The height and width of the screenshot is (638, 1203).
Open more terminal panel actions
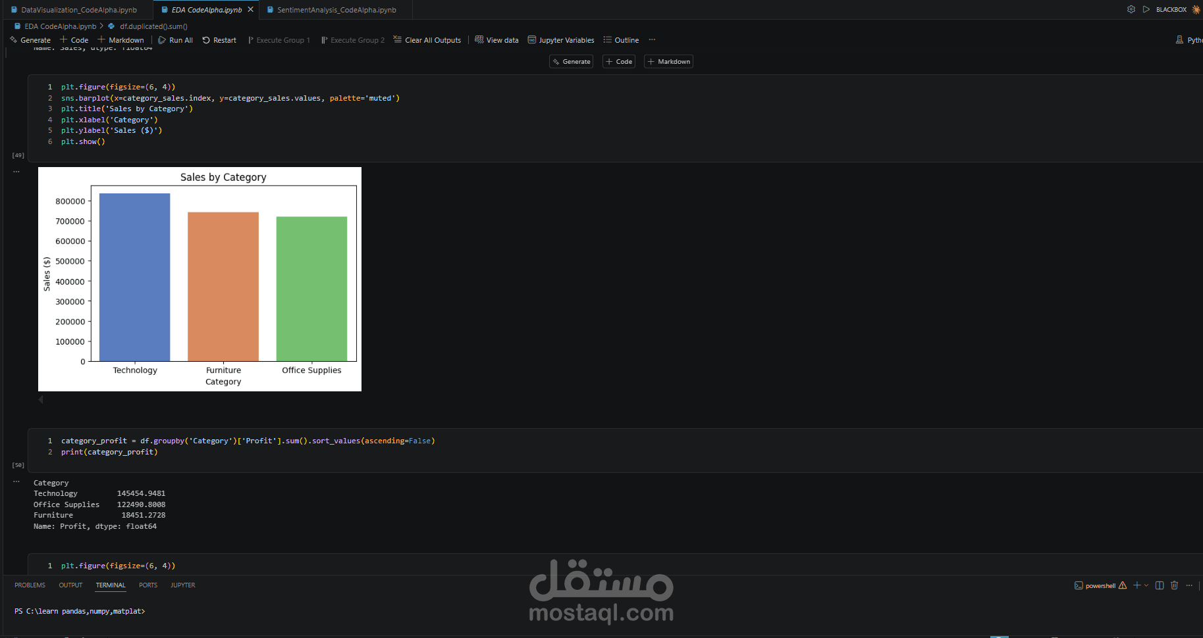(x=1189, y=585)
